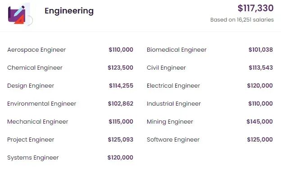The width and height of the screenshot is (281, 169).
Task: Click the Environmental Engineer job title
Action: pyautogui.click(x=41, y=104)
